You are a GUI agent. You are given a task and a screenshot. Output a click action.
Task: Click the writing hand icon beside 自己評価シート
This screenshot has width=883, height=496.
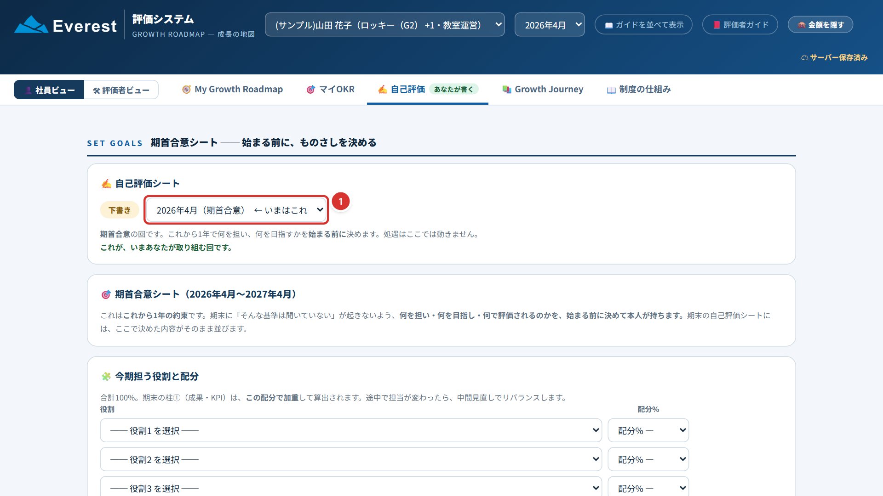(x=106, y=184)
